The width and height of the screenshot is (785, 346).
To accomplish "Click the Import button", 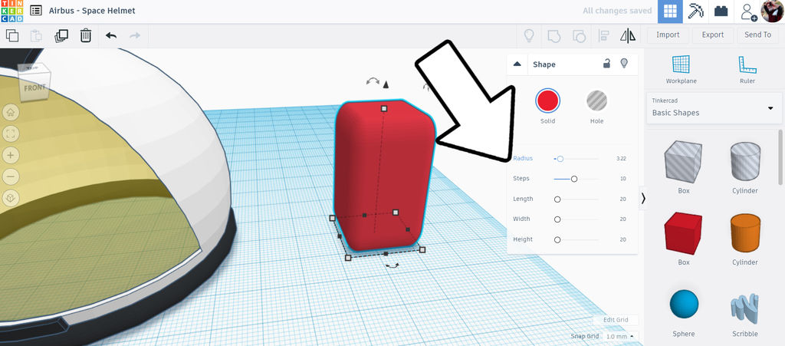I will click(668, 35).
